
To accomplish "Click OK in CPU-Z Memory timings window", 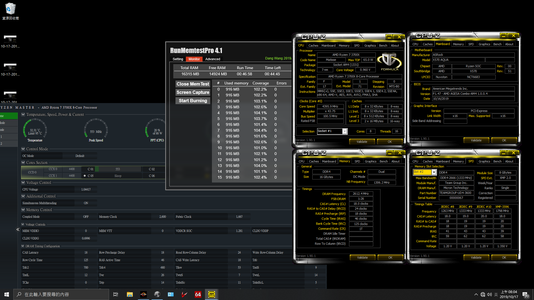I will point(390,257).
